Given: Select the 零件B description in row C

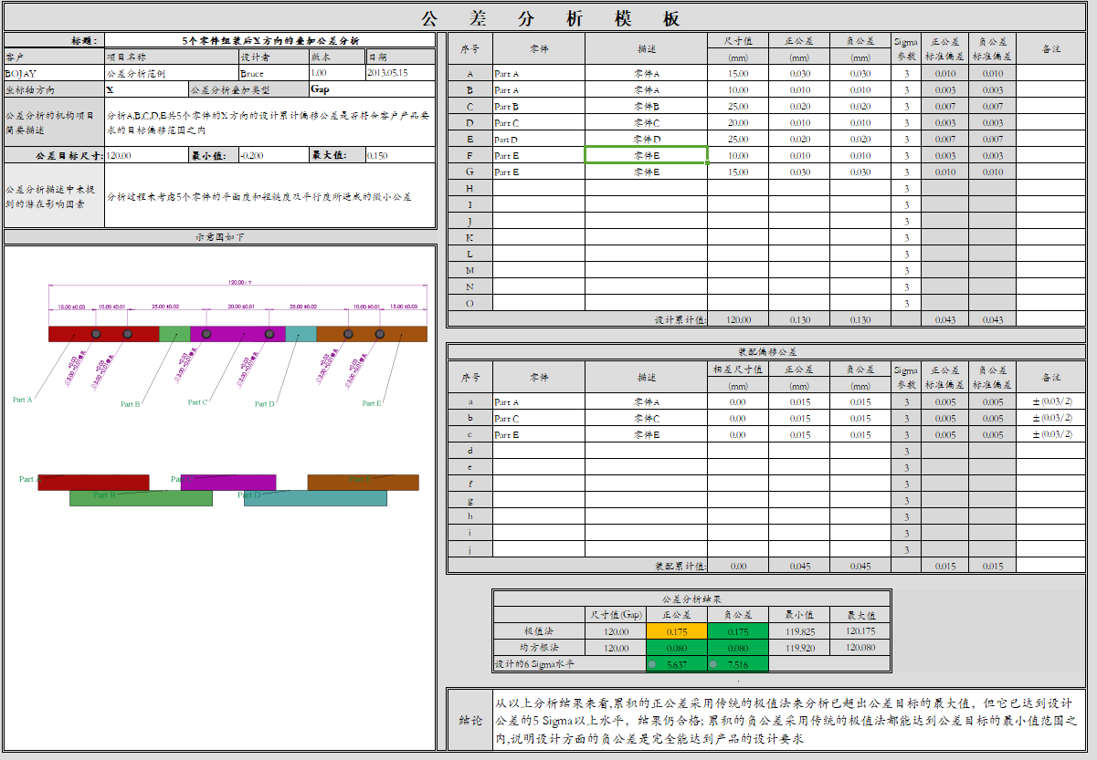Looking at the screenshot, I should (646, 107).
